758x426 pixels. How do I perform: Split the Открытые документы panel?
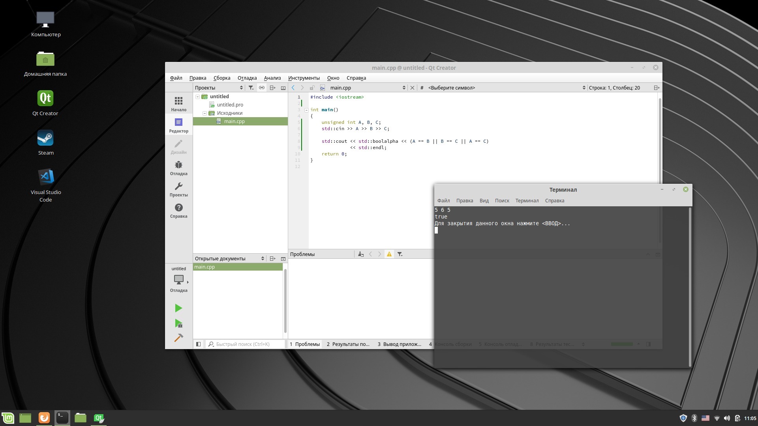[272, 258]
